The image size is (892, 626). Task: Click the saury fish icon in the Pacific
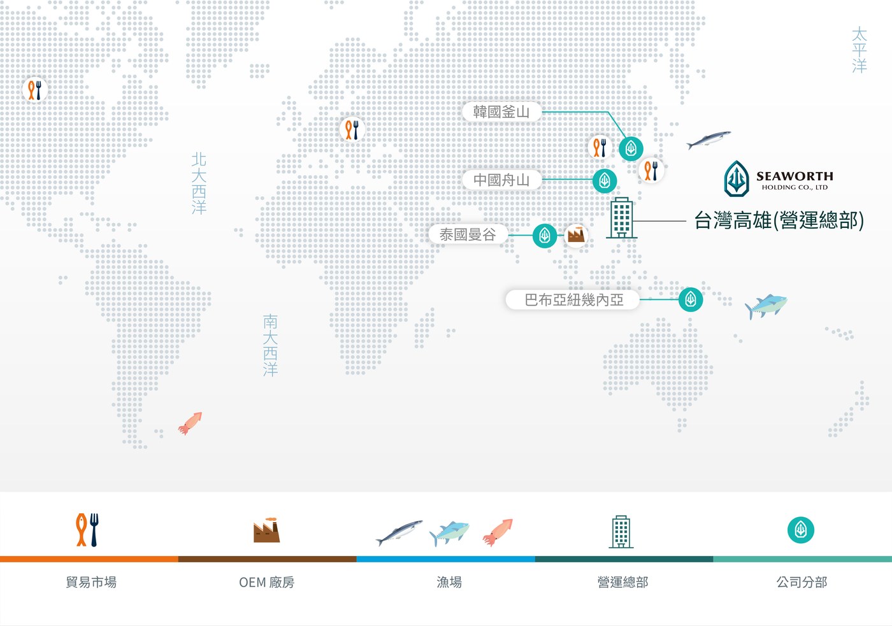(708, 140)
